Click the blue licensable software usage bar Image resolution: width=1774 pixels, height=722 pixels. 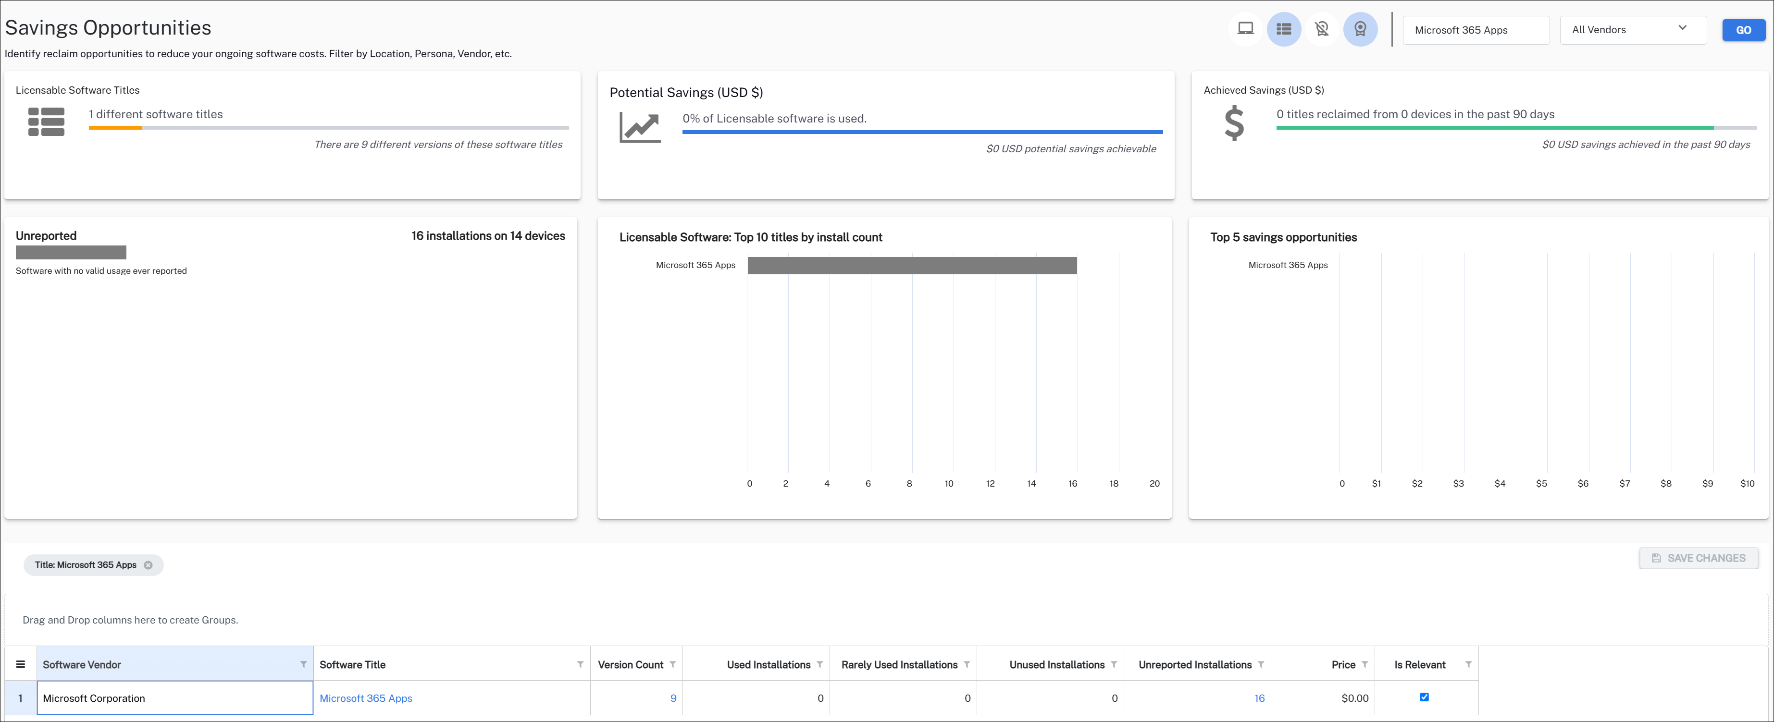coord(922,132)
